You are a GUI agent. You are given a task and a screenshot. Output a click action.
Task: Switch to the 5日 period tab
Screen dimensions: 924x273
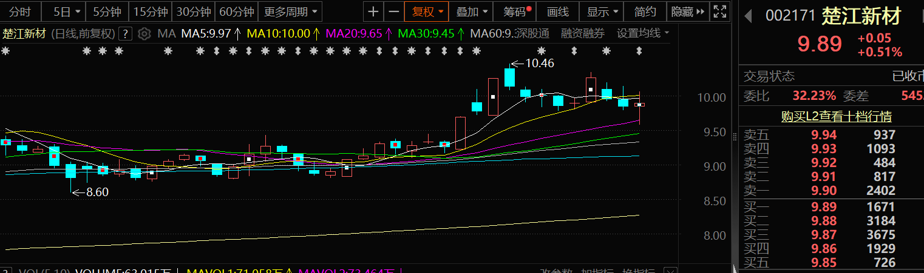(x=63, y=11)
